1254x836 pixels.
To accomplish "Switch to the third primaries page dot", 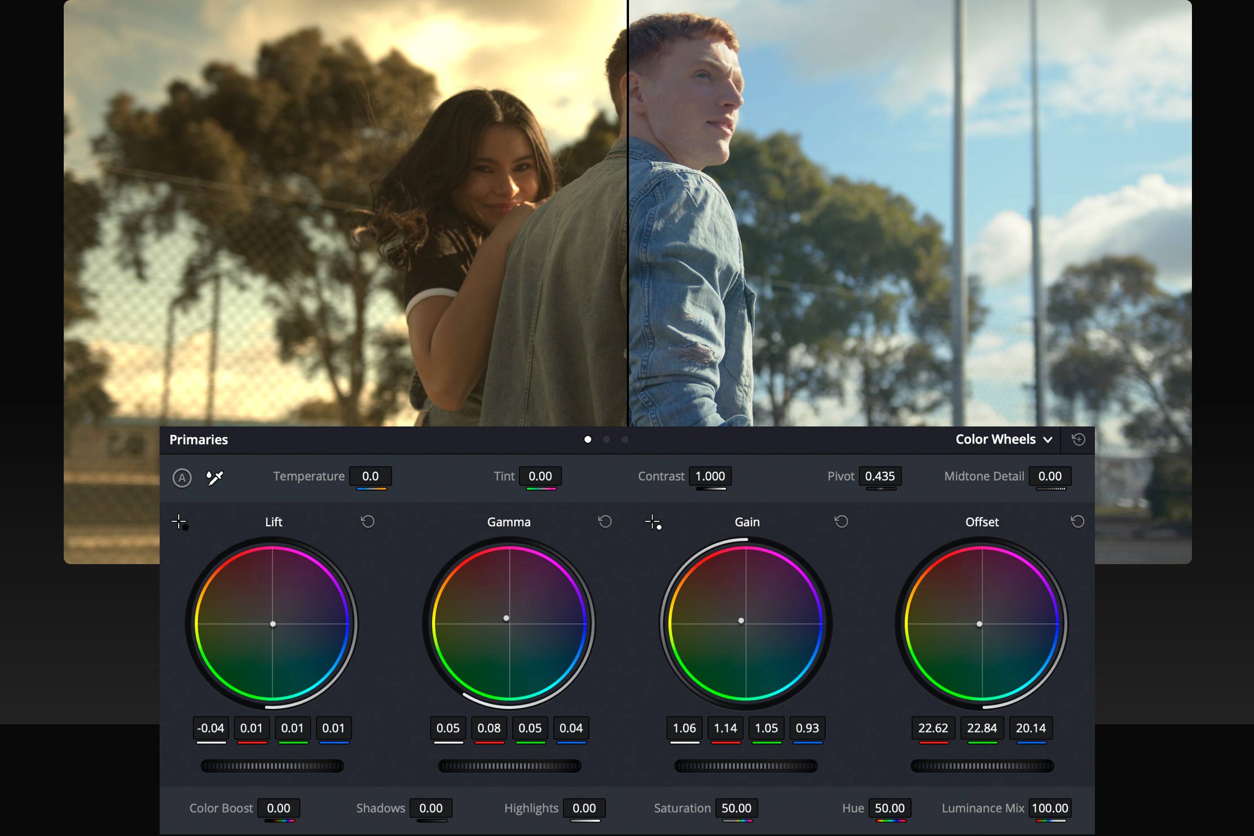I will (x=625, y=439).
